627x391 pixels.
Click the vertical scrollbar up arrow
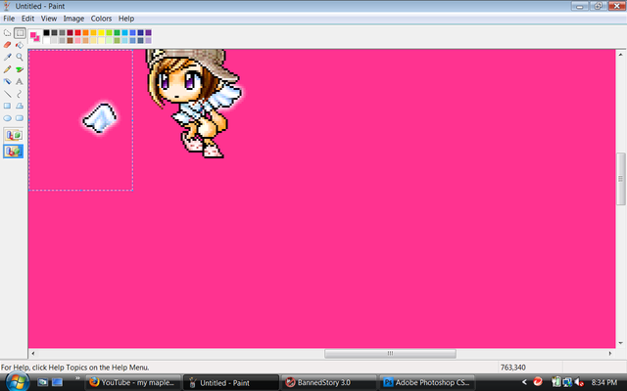(620, 55)
